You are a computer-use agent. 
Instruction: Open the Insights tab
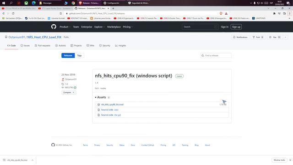(120, 46)
